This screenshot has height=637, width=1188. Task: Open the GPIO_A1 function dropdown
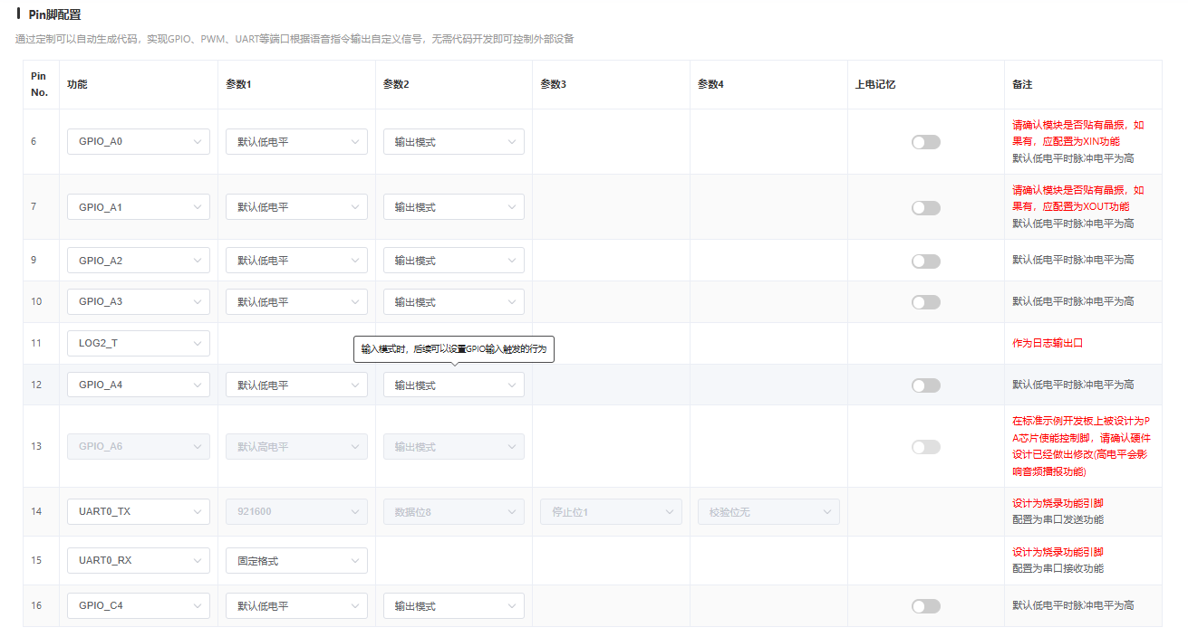pos(138,207)
